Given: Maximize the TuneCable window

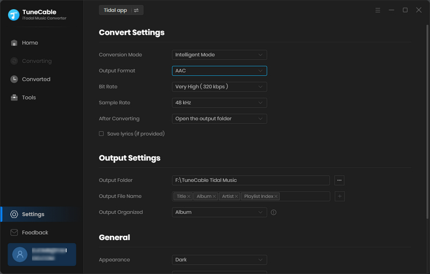Looking at the screenshot, I should (x=405, y=10).
